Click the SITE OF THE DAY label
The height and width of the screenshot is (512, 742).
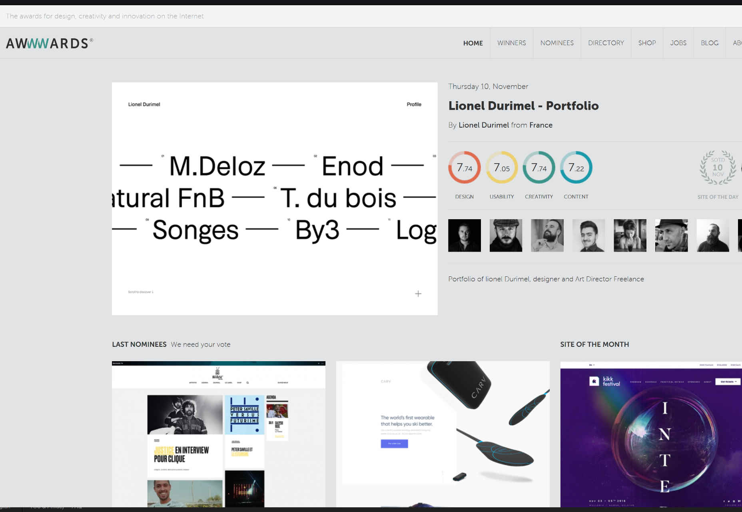coord(718,197)
